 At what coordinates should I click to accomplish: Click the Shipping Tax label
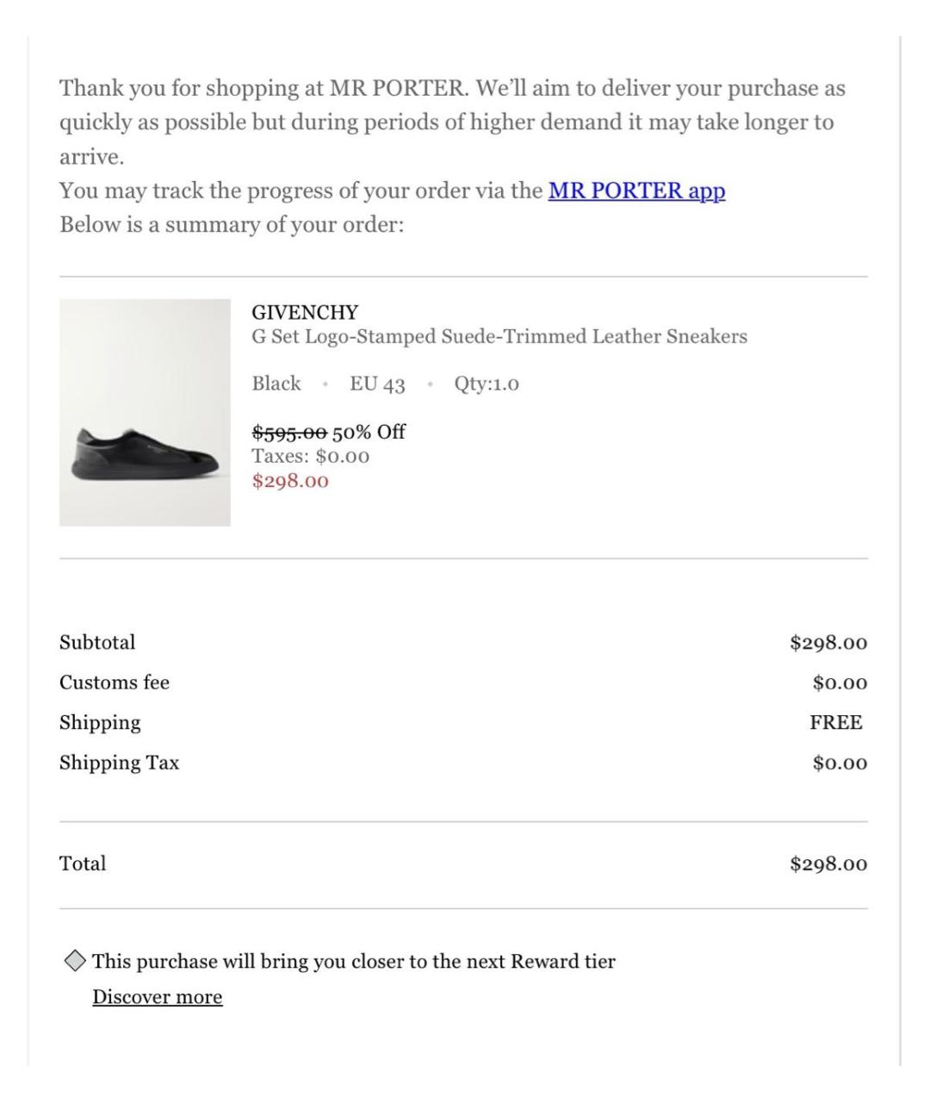120,763
